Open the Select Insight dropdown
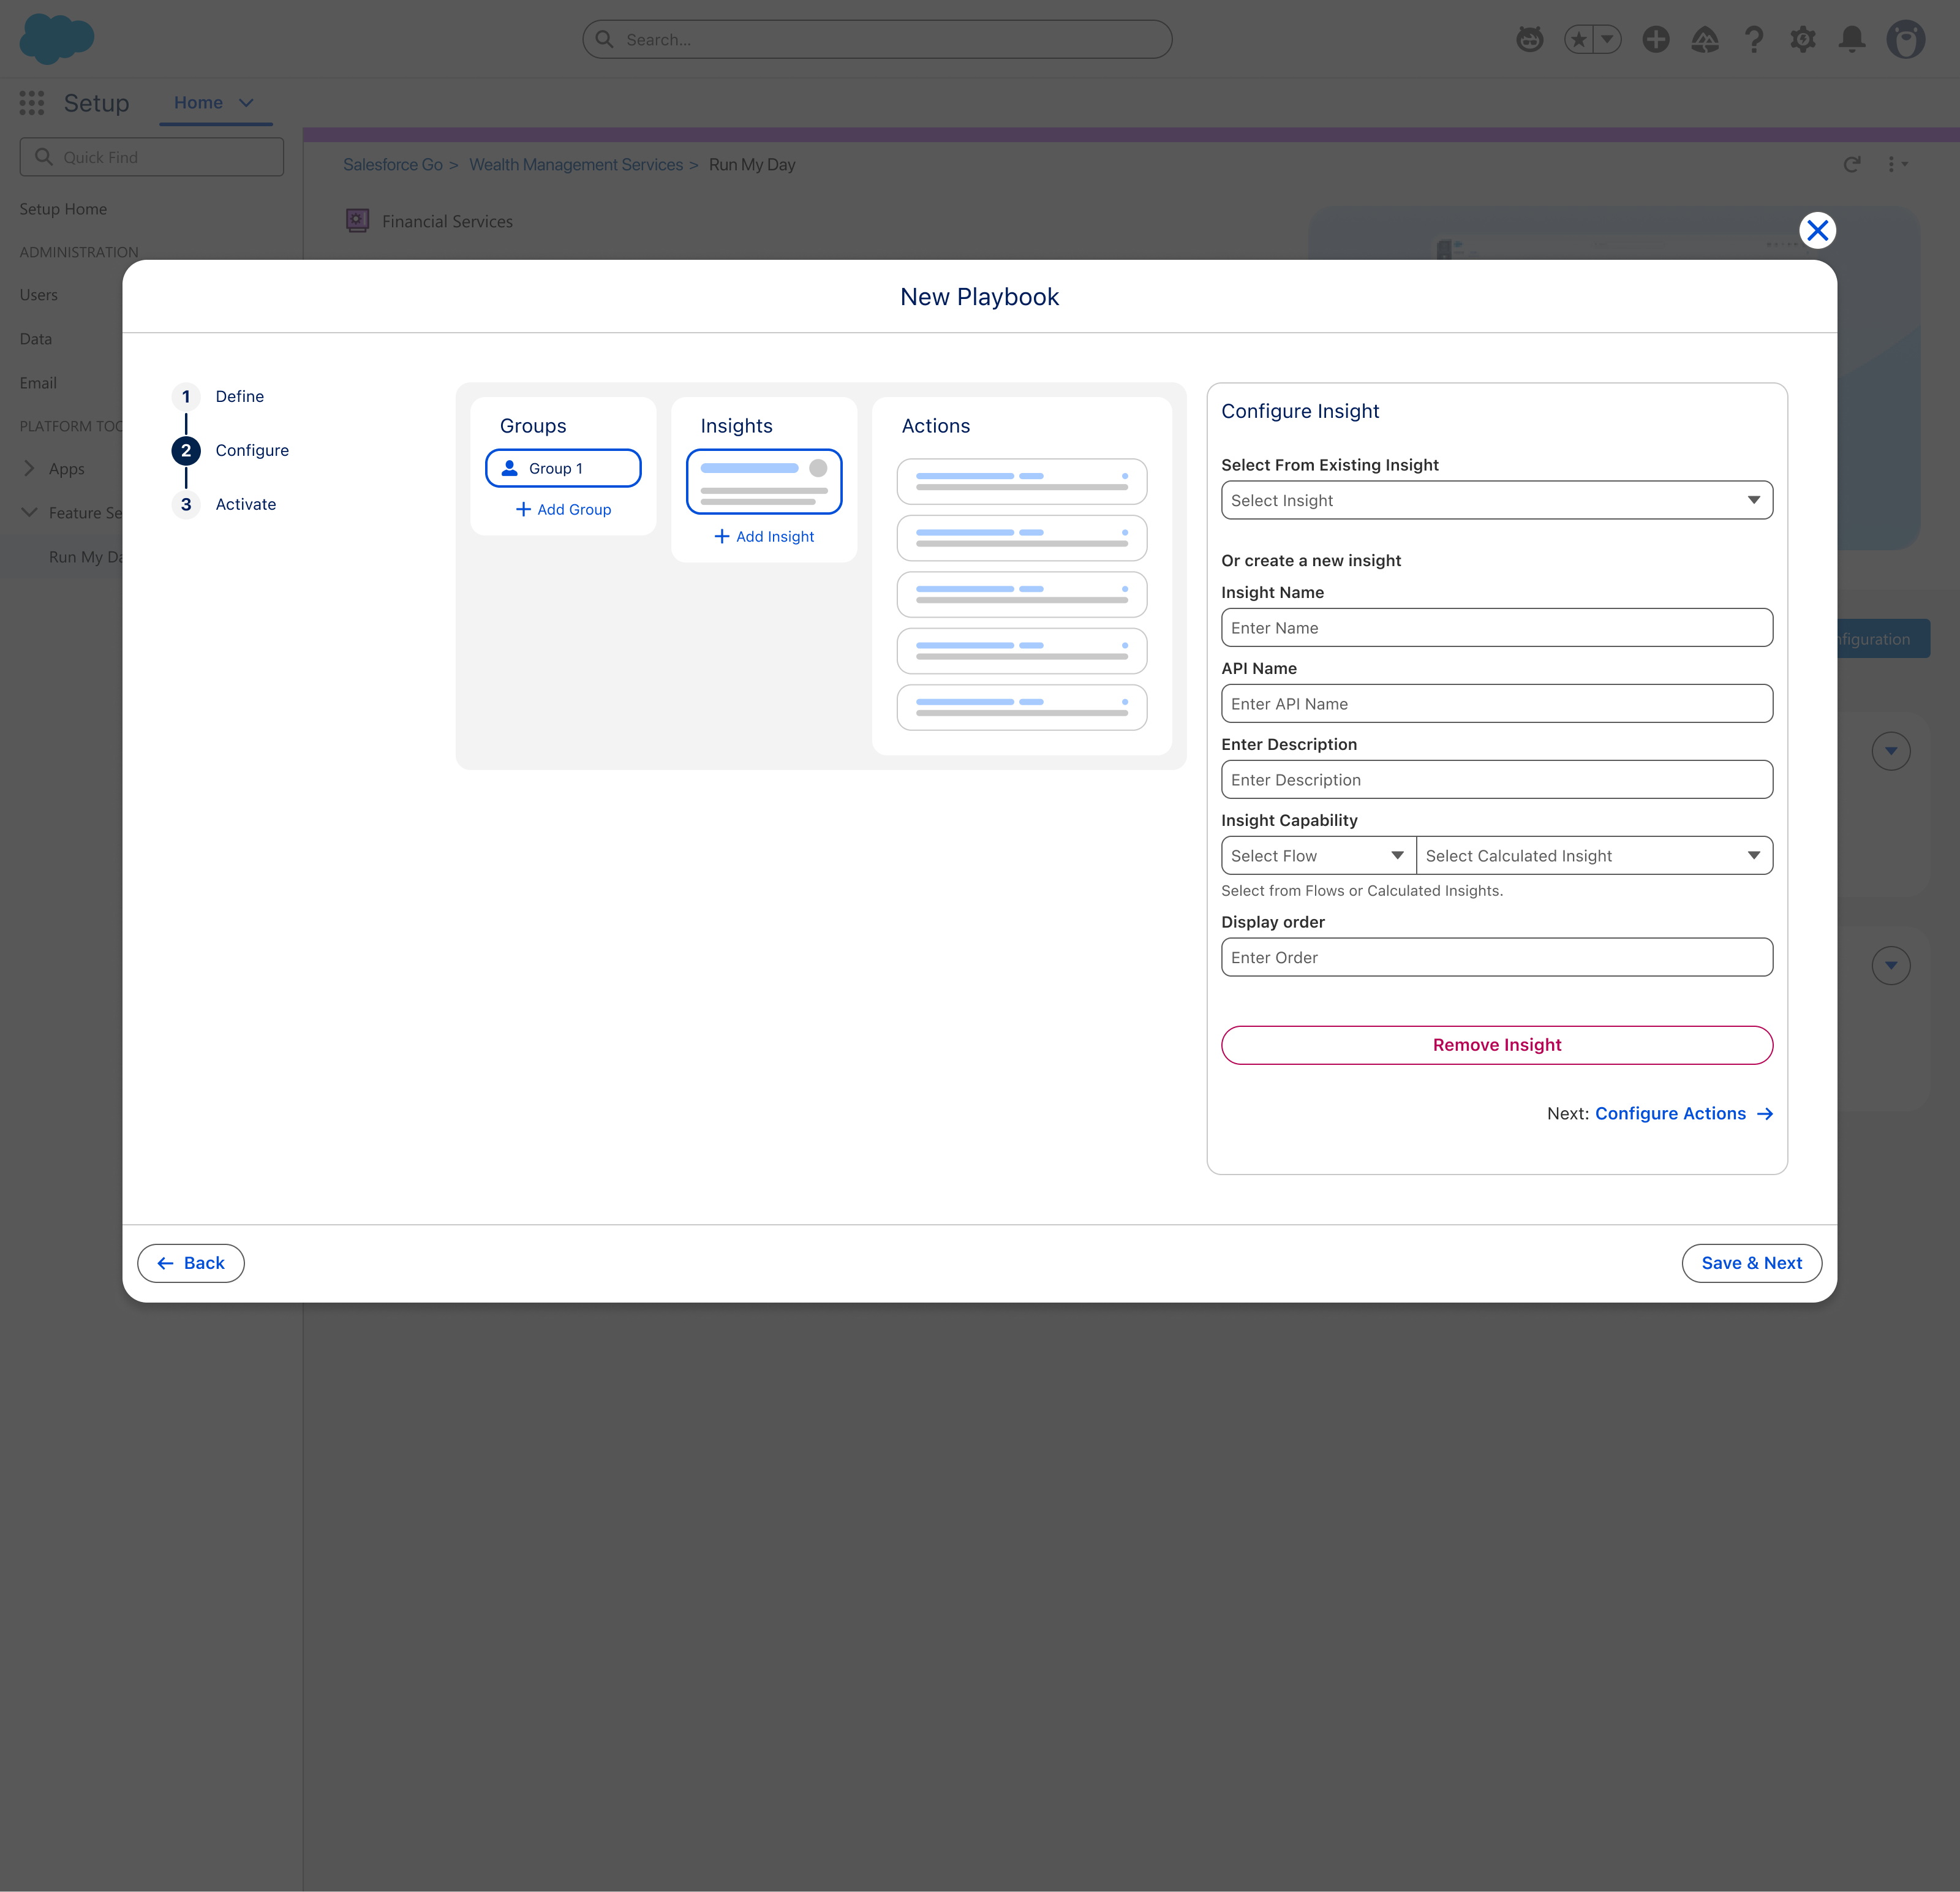 point(1497,500)
